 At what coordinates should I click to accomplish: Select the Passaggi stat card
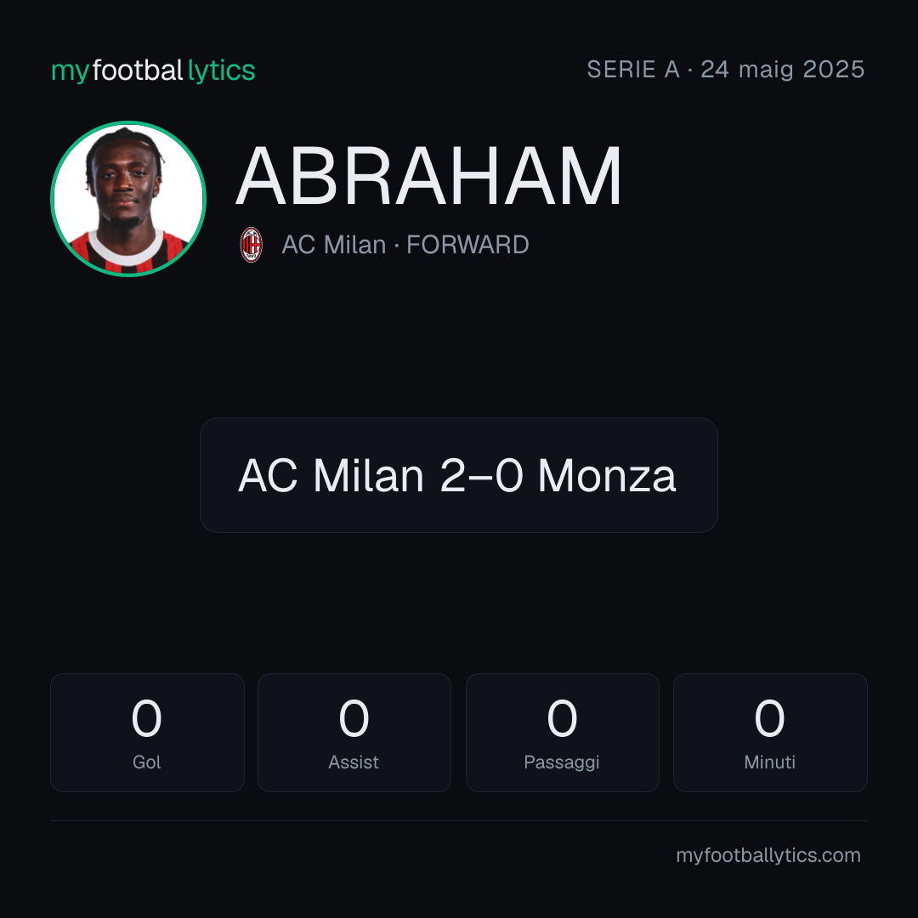pyautogui.click(x=562, y=733)
